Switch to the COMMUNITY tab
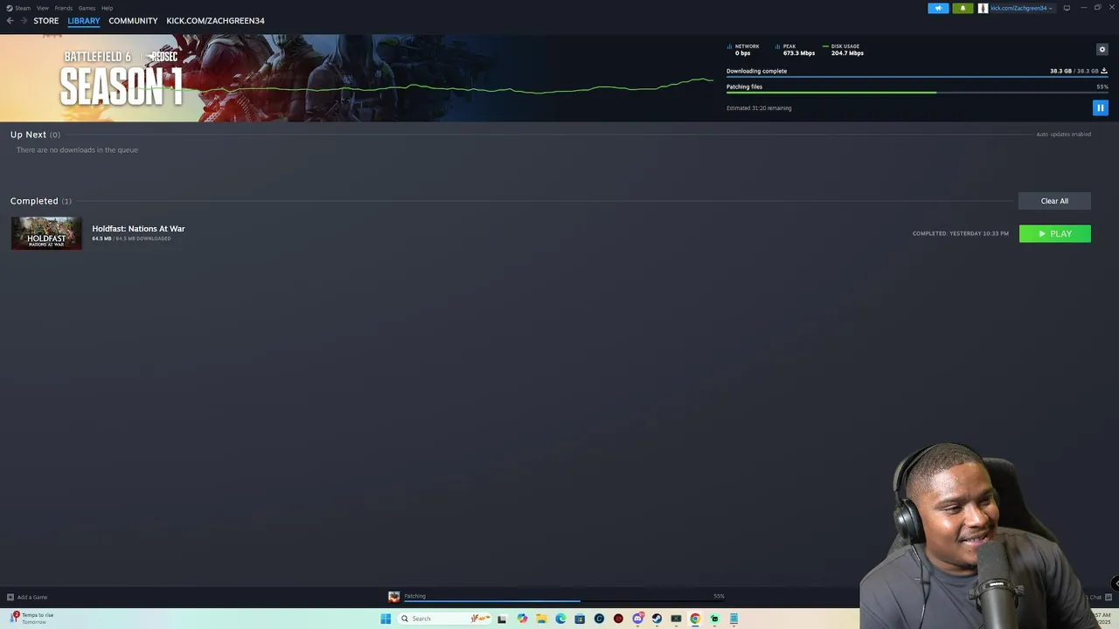1119x629 pixels. [x=133, y=20]
